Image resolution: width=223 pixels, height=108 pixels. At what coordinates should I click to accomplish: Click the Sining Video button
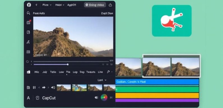click(x=95, y=5)
